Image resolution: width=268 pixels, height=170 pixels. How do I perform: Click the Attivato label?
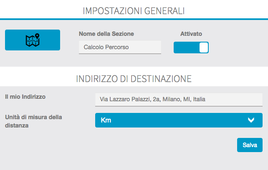pos(191,34)
